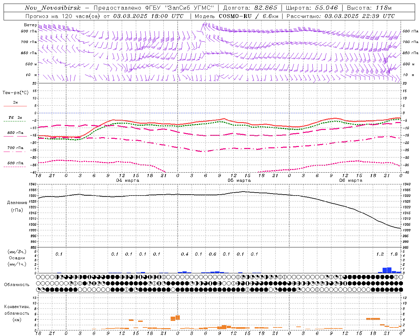Click the "Тем-ра(°C)" temperature panel label
Image resolution: width=420 pixels, height=336 pixels.
pos(15,93)
